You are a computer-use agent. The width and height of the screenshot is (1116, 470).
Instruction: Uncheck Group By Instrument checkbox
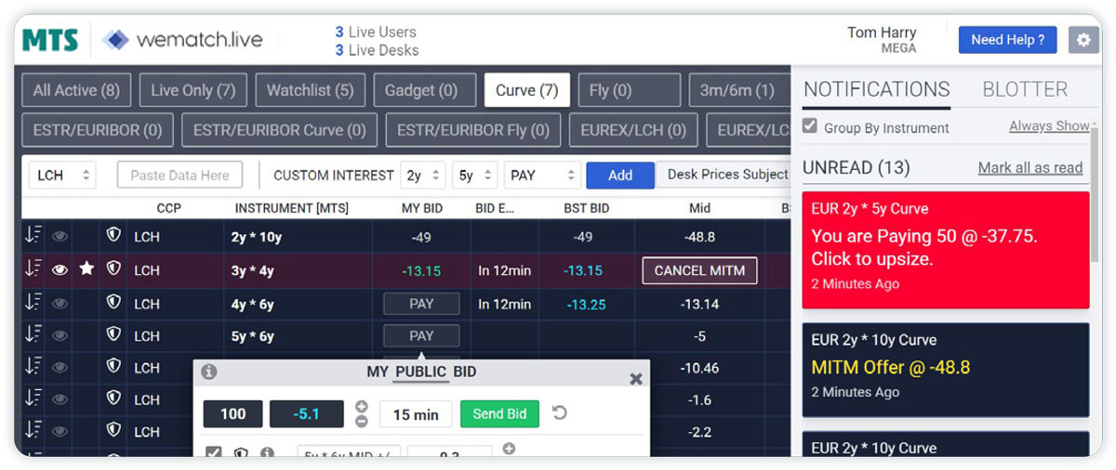[x=810, y=126]
